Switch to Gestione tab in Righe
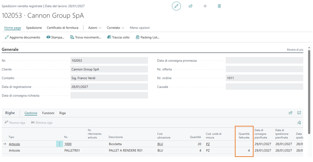Screen dimensions: 313x162 tap(31, 113)
